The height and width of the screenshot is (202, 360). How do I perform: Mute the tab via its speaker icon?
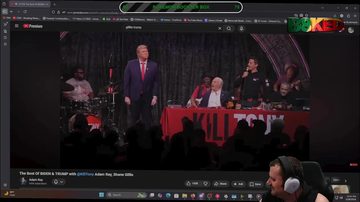[16, 4]
